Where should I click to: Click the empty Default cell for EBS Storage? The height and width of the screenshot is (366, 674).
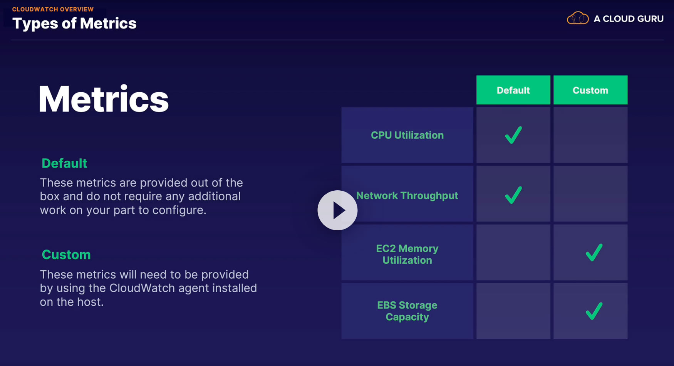(513, 311)
